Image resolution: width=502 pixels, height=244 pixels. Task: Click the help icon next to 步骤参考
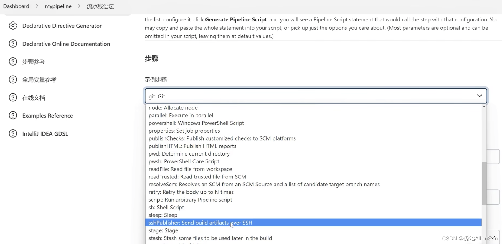[x=13, y=61]
